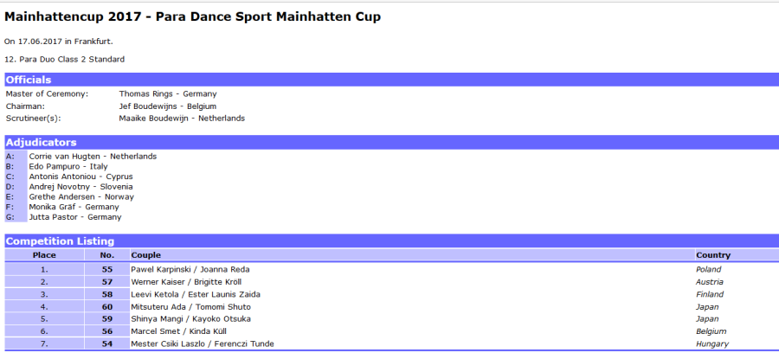Click the Mainhattencup 2017 page title
The image size is (779, 353).
point(192,16)
